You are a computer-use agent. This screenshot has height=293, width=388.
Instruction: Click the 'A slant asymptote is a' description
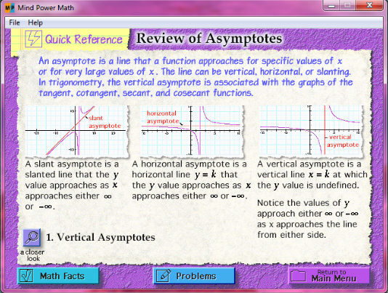coord(72,185)
